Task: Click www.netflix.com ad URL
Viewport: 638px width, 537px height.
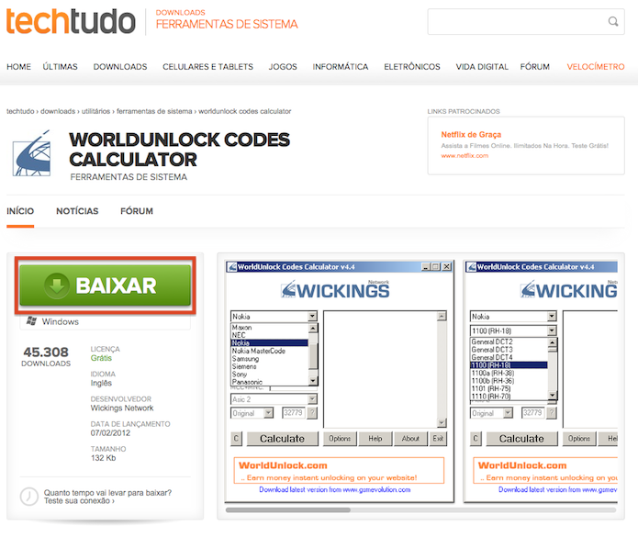Action: pos(465,156)
